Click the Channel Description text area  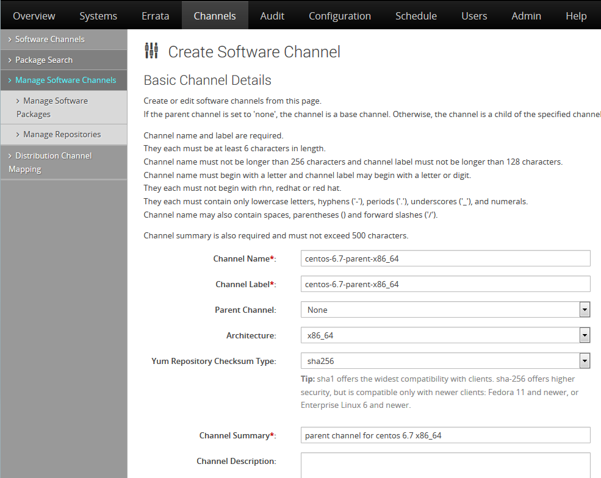[445, 465]
